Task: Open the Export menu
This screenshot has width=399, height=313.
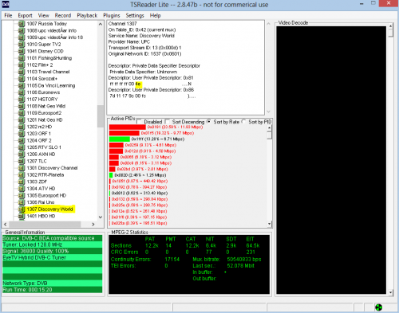Action: point(25,15)
